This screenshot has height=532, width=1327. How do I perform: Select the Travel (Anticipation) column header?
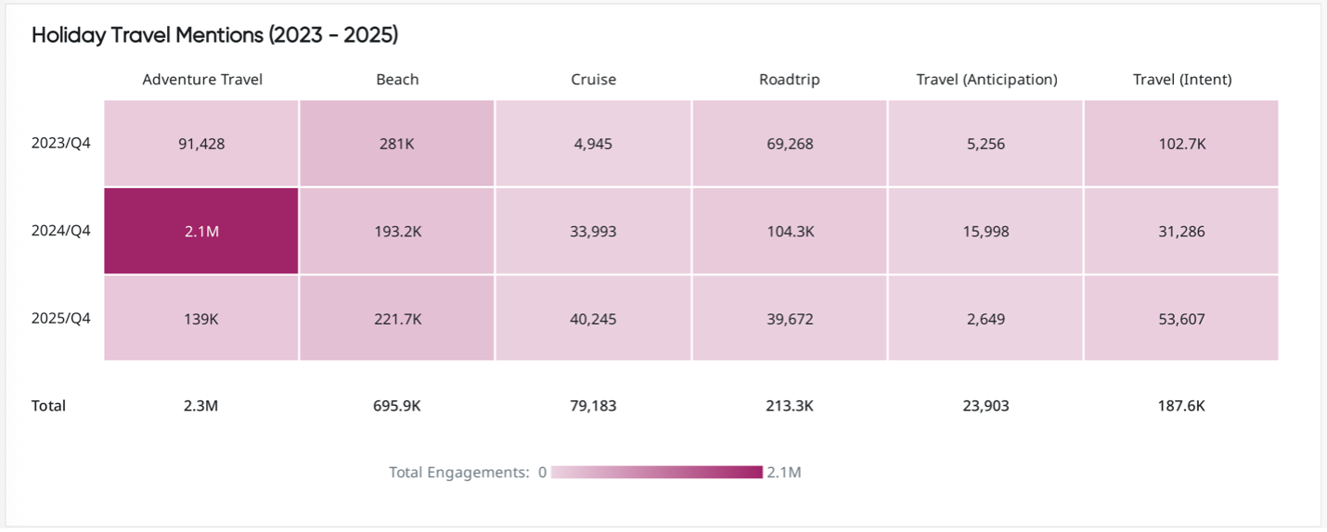point(986,80)
